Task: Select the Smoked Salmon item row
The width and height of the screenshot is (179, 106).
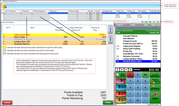Action: (x=55, y=44)
